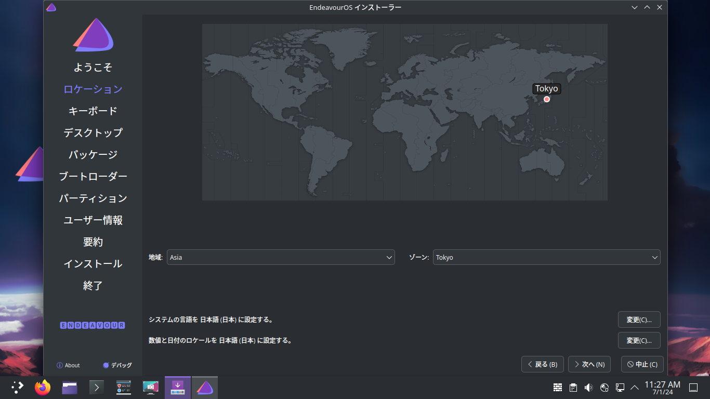710x399 pixels.
Task: Launch Firefox from the taskbar
Action: coord(43,387)
